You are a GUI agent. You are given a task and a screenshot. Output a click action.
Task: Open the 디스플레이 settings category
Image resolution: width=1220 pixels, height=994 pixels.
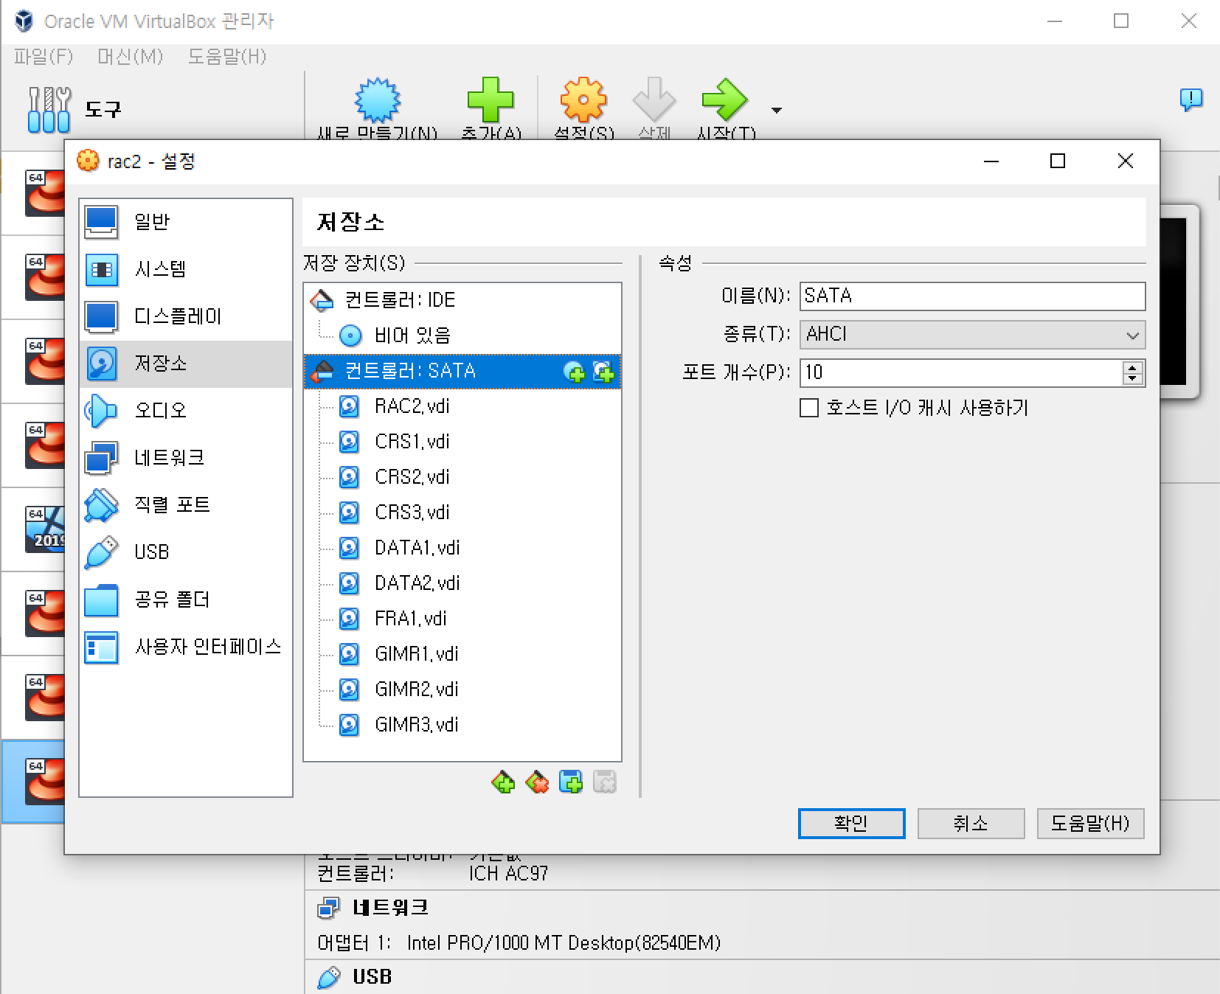[186, 316]
